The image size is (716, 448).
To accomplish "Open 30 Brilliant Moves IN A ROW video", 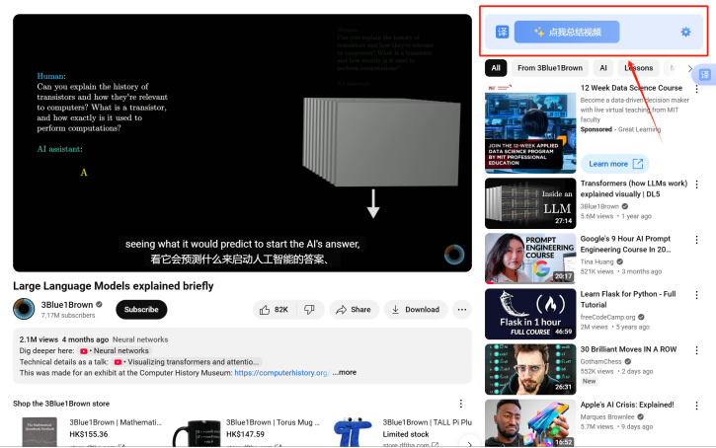I will [x=628, y=349].
